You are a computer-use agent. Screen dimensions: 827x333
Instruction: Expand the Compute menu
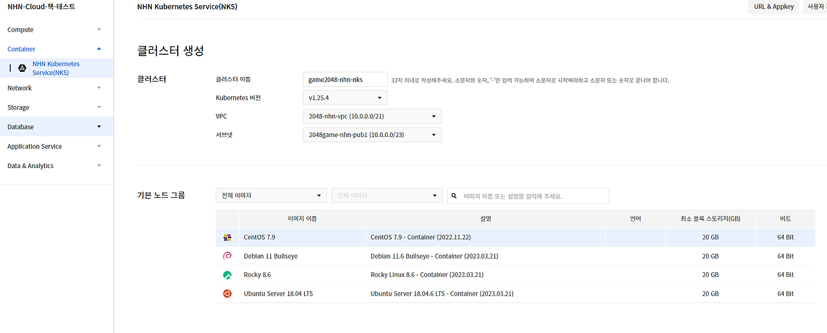[x=57, y=30]
